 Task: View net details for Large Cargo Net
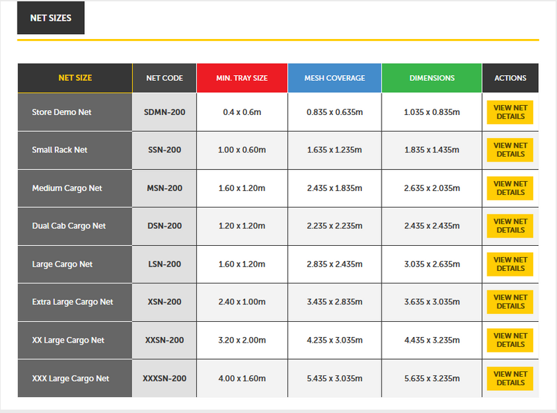510,264
